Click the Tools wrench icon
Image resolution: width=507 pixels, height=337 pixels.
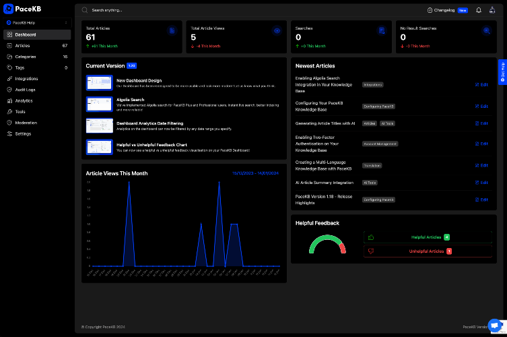(9, 112)
